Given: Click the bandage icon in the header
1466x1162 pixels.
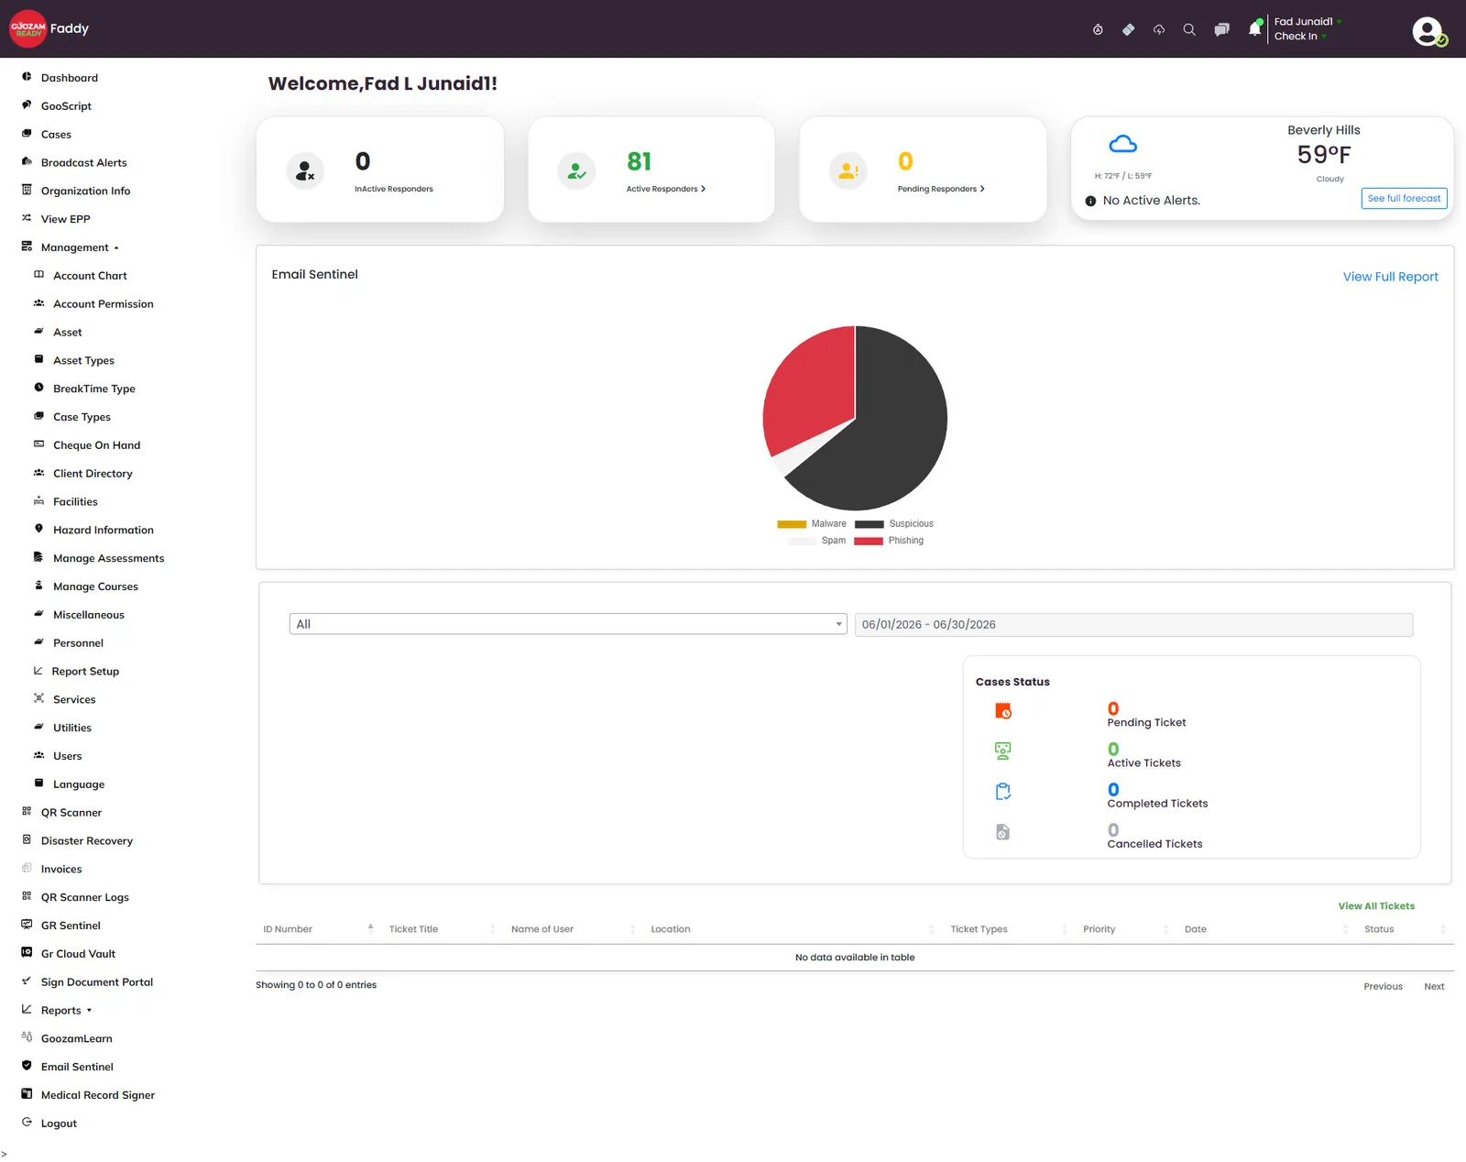Looking at the screenshot, I should click(x=1129, y=29).
